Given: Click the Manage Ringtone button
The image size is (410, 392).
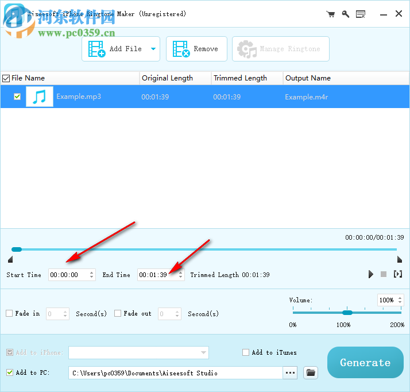Looking at the screenshot, I should [x=281, y=49].
